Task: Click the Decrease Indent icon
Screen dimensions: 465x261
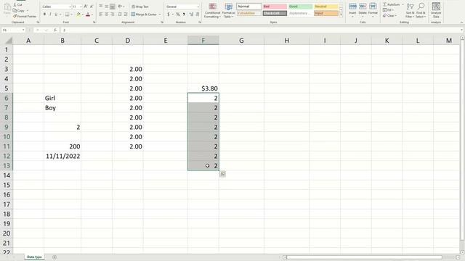Action: pos(119,14)
